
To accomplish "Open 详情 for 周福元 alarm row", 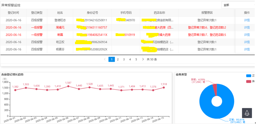I will click(x=247, y=28).
